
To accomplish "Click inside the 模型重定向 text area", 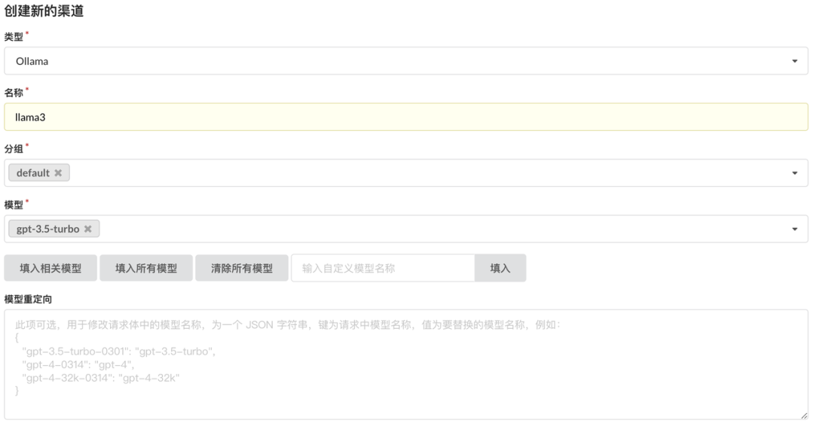I will click(406, 364).
